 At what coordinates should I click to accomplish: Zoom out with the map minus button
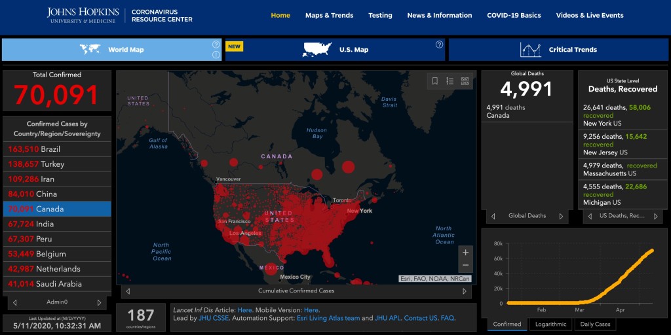pos(466,266)
